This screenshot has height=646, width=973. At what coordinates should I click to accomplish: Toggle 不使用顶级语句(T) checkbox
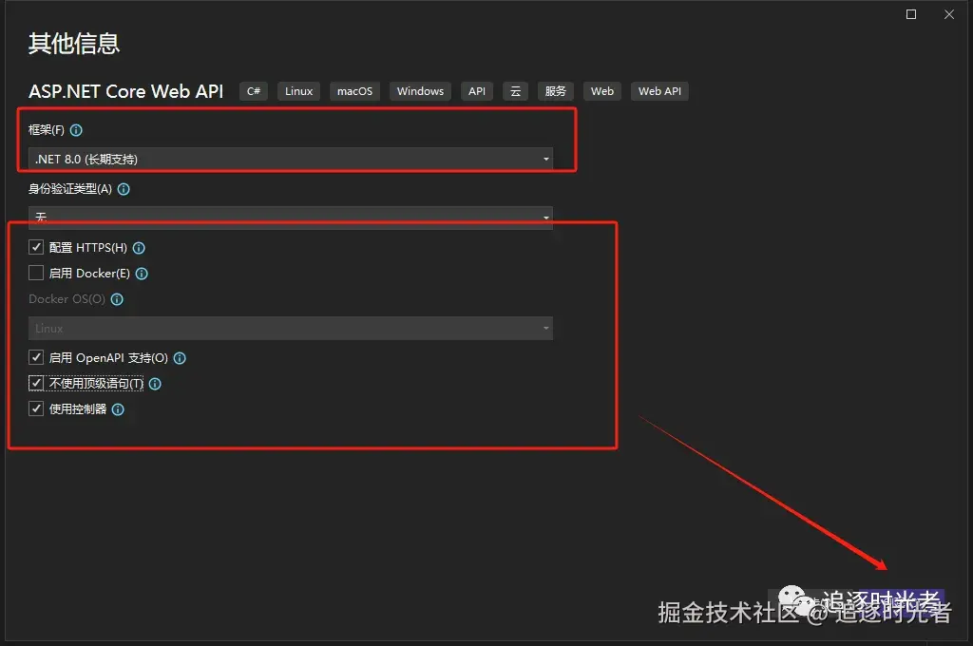[36, 383]
